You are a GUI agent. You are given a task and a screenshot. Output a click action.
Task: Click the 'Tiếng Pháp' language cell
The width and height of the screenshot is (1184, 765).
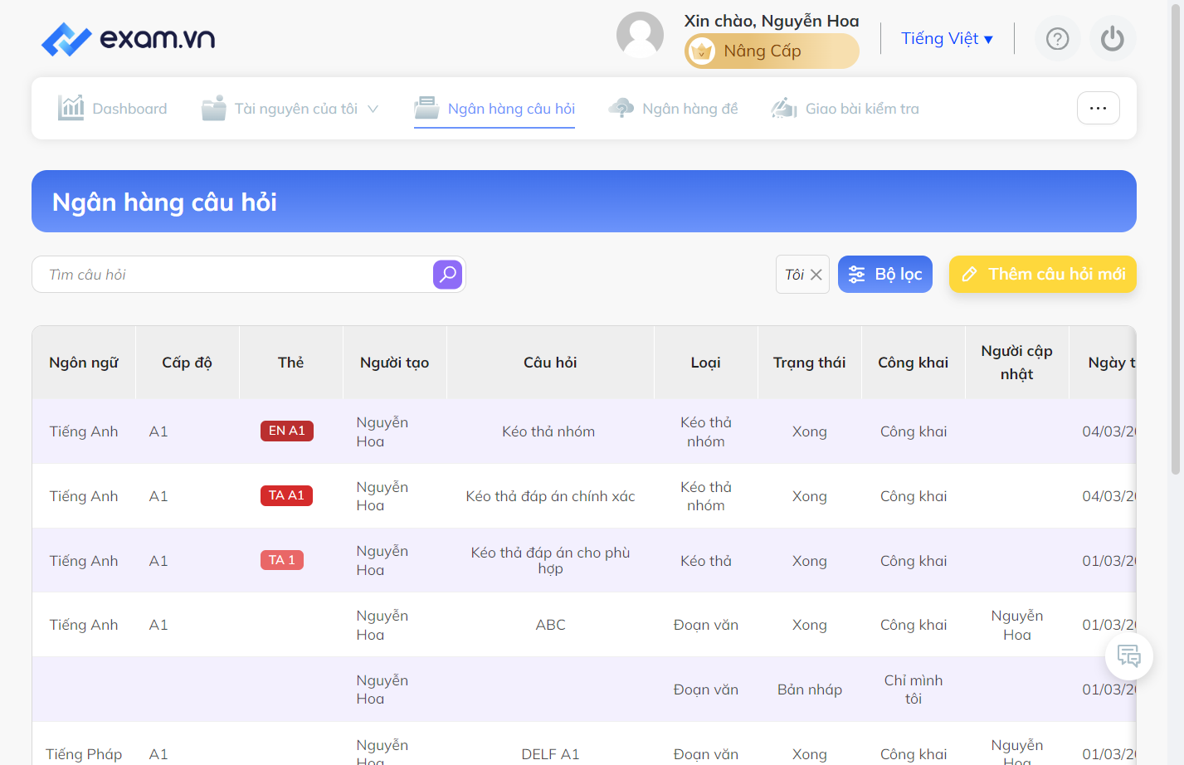[x=84, y=754]
